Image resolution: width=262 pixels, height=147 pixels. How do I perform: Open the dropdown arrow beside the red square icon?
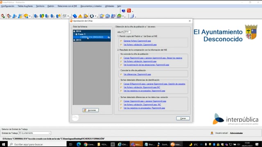point(133,11)
